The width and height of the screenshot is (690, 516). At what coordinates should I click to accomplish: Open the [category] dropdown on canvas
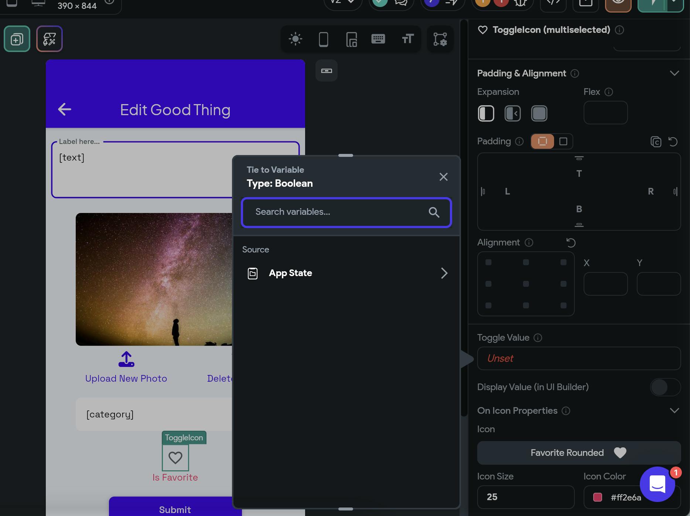point(154,414)
